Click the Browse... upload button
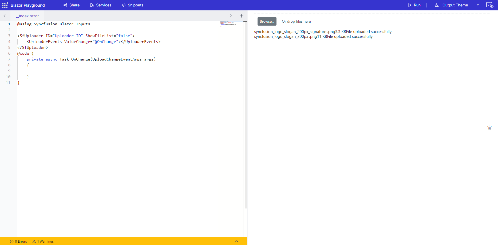The width and height of the screenshot is (498, 245). click(x=267, y=21)
